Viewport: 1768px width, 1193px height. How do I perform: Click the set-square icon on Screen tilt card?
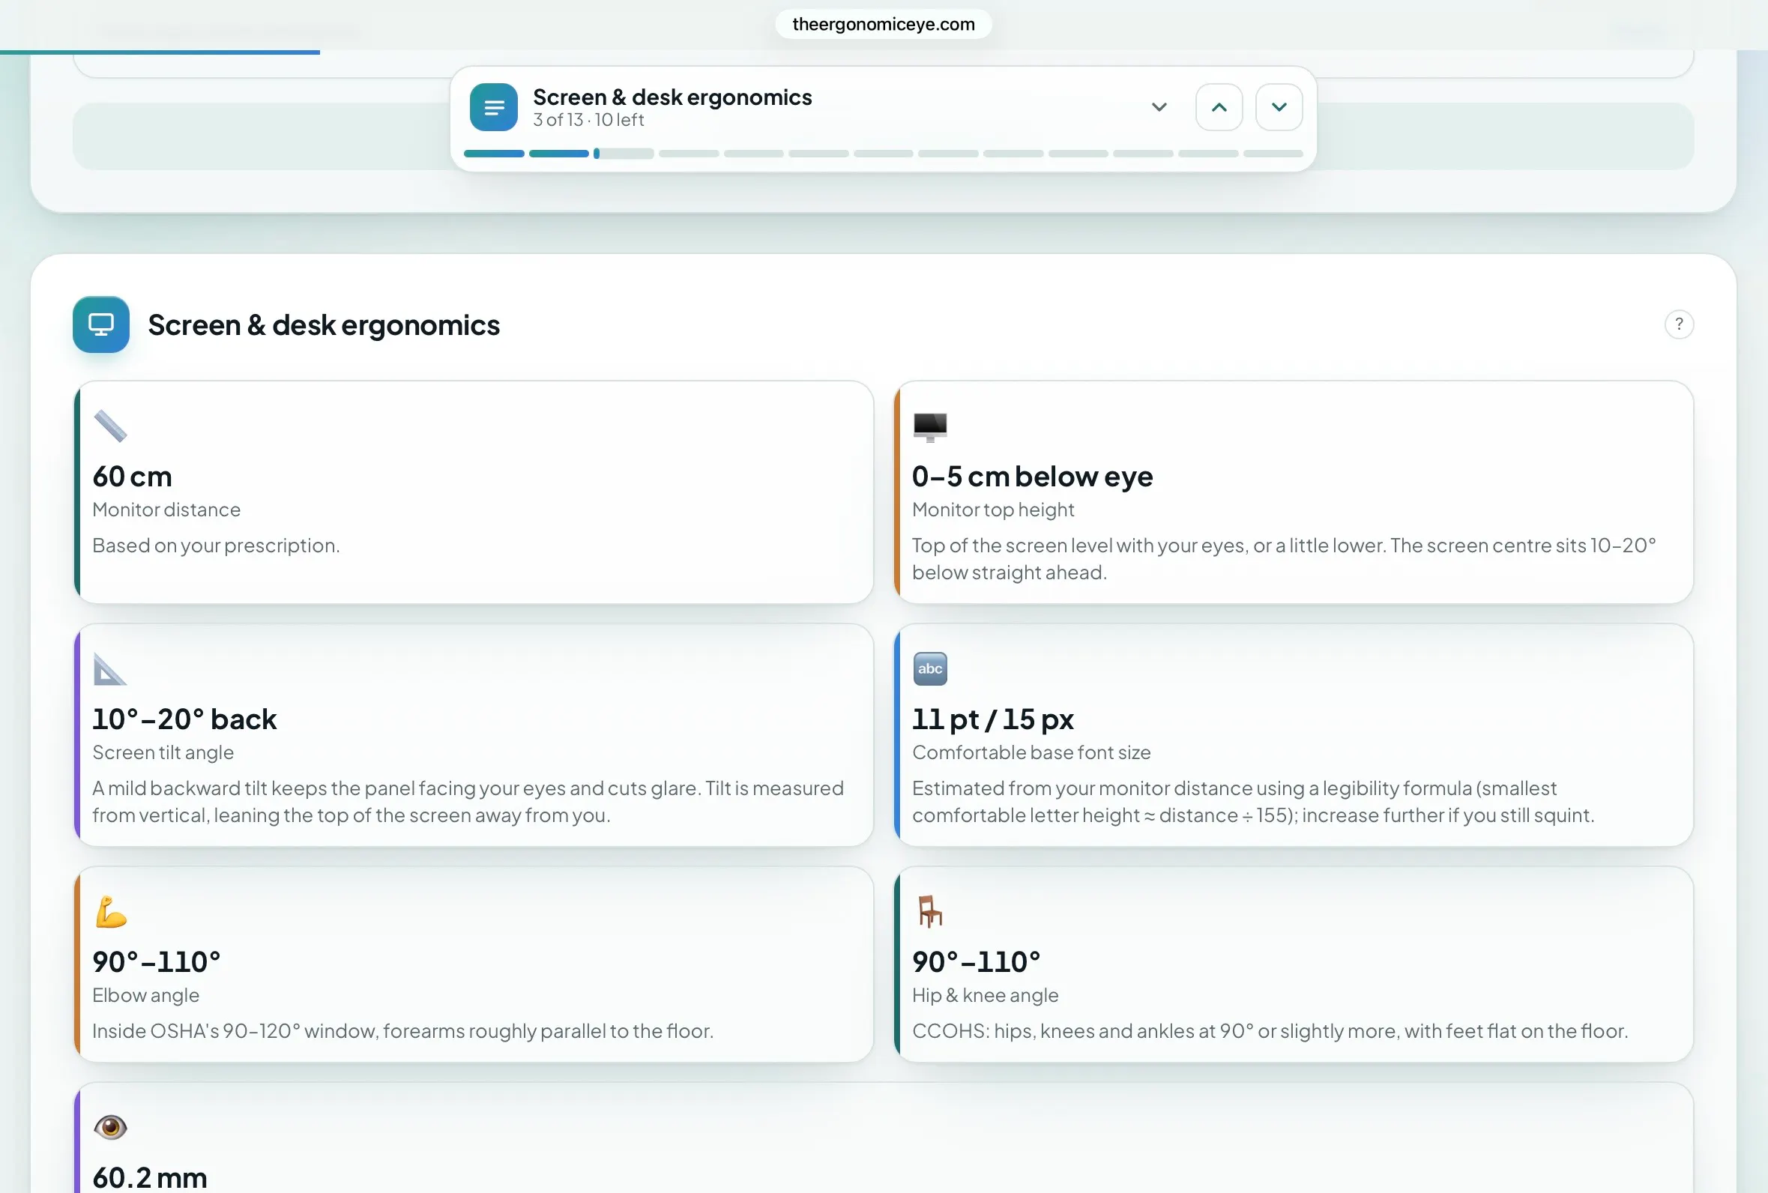110,669
